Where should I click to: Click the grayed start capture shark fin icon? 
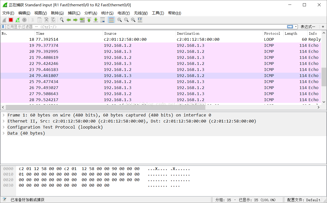coord(4,20)
